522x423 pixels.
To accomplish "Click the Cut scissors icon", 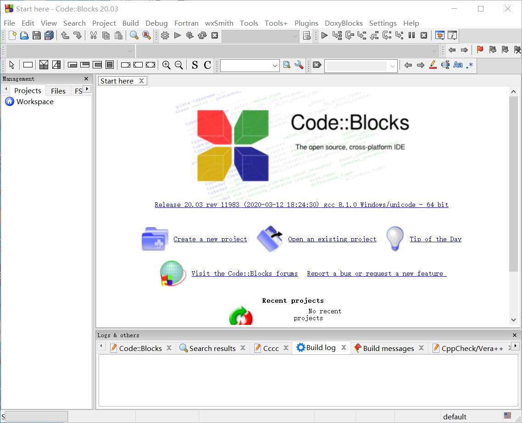I will click(x=94, y=35).
